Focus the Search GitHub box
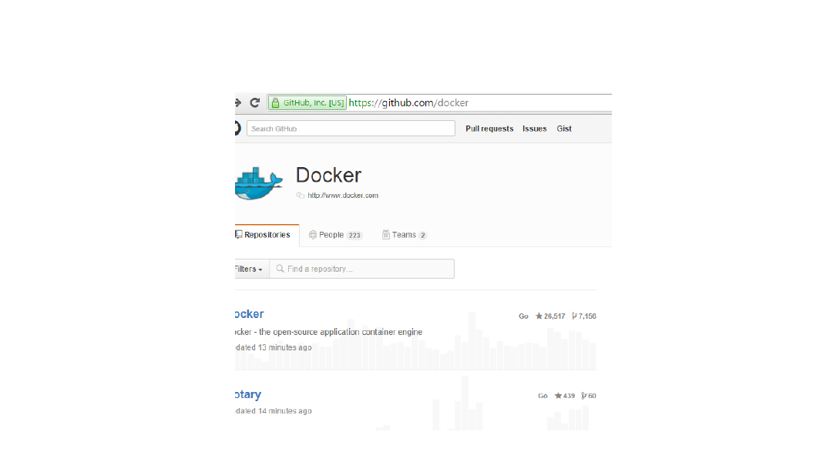The image size is (823, 462). point(351,129)
